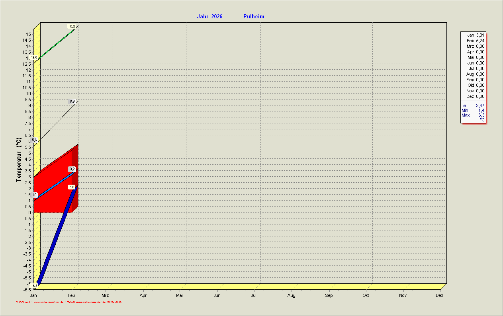Open the red www.pulheimwetter.de footer link
The height and width of the screenshot is (316, 503).
coord(48,302)
